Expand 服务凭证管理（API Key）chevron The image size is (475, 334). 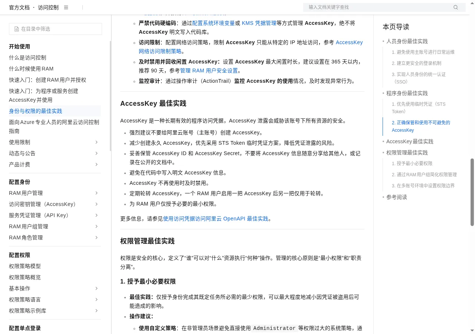[x=96, y=215]
